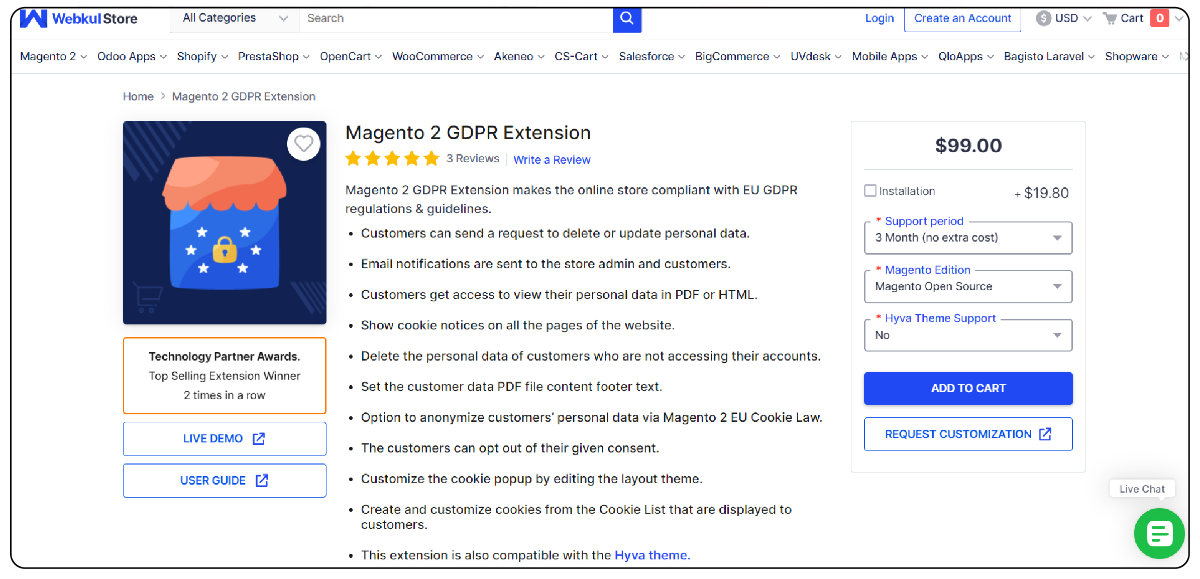Click the USD currency dollar icon

click(x=1043, y=19)
